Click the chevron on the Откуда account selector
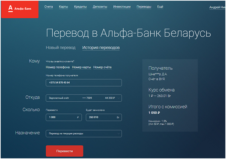This screenshot has width=226, height=159. (x=118, y=98)
